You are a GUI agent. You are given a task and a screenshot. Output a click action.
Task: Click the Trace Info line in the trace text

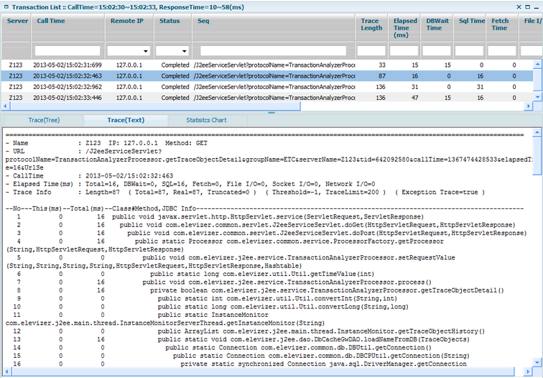pyautogui.click(x=245, y=193)
